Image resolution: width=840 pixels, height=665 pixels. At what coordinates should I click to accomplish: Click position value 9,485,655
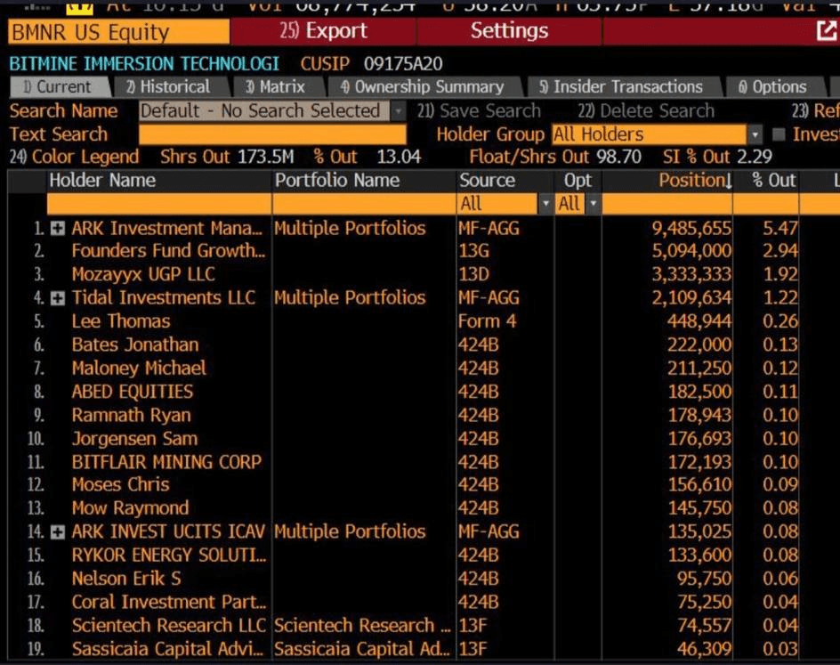[x=691, y=229]
